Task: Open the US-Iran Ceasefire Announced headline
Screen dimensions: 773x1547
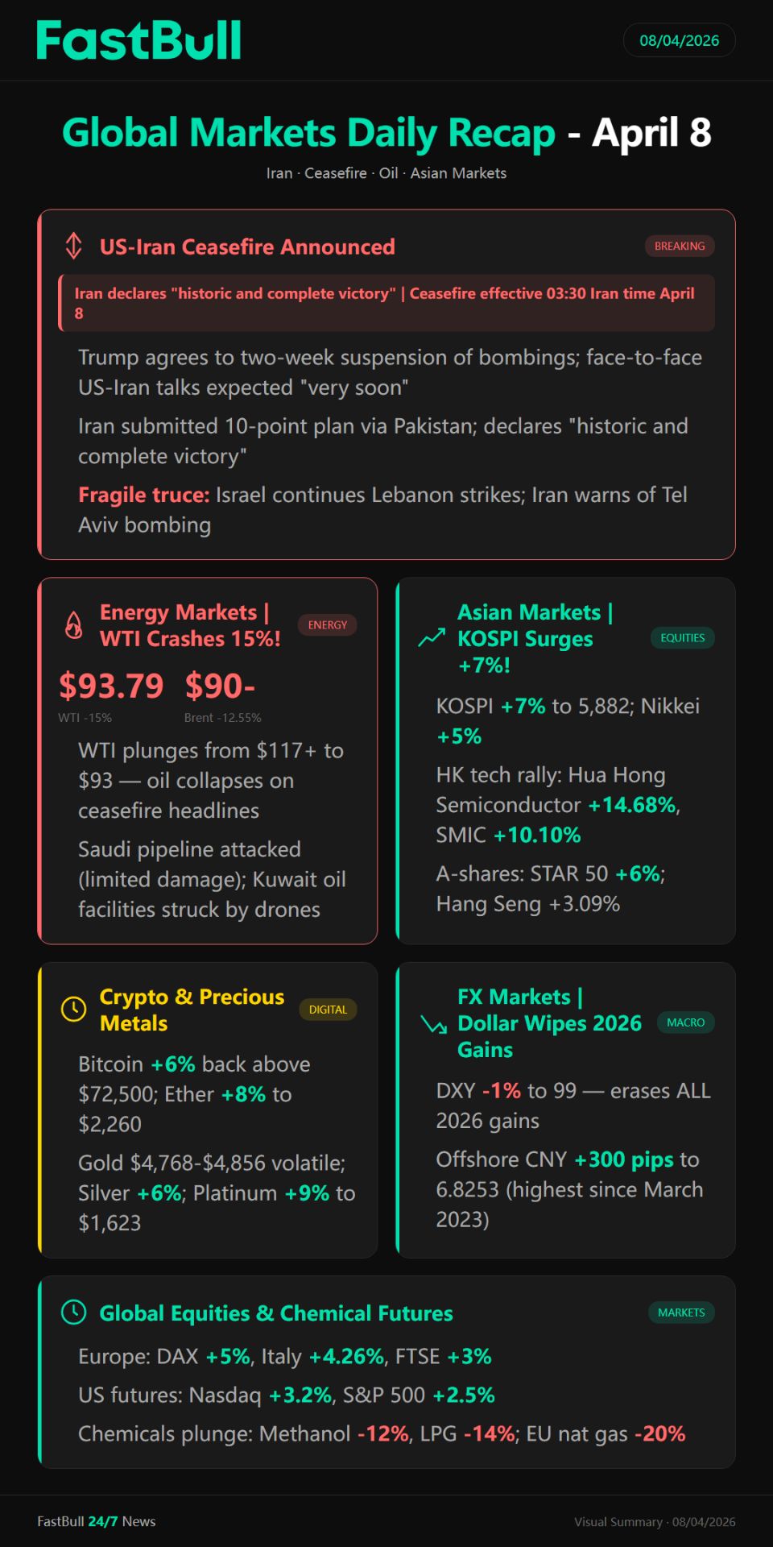Action: point(247,247)
